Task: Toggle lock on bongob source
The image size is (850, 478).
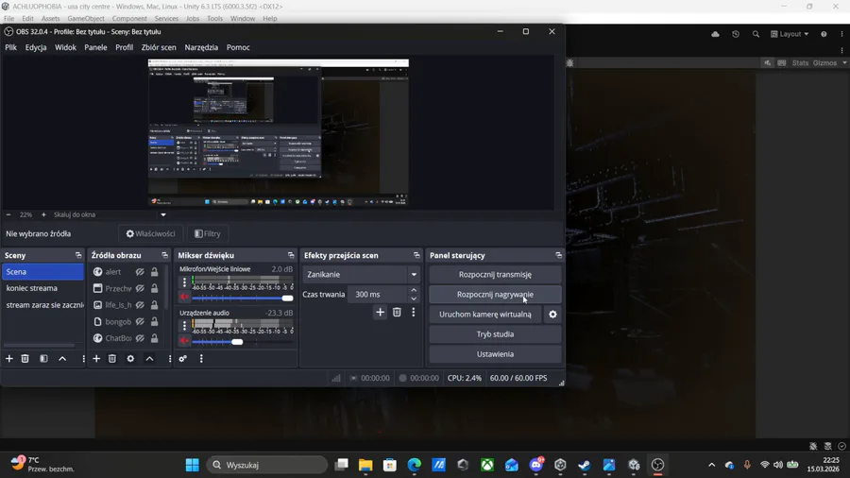Action: [155, 322]
